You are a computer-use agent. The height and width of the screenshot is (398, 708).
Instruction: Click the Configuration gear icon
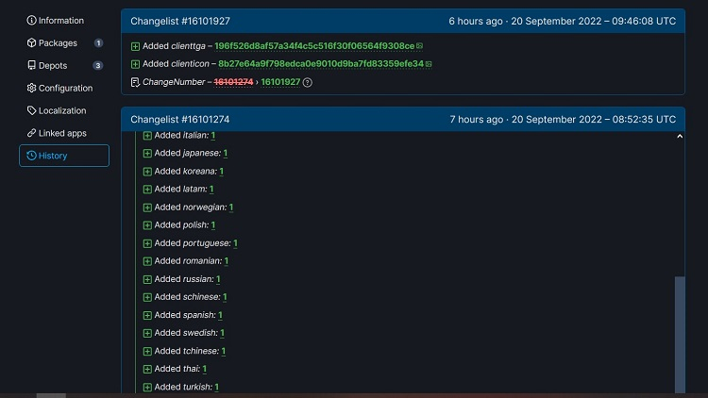(31, 88)
